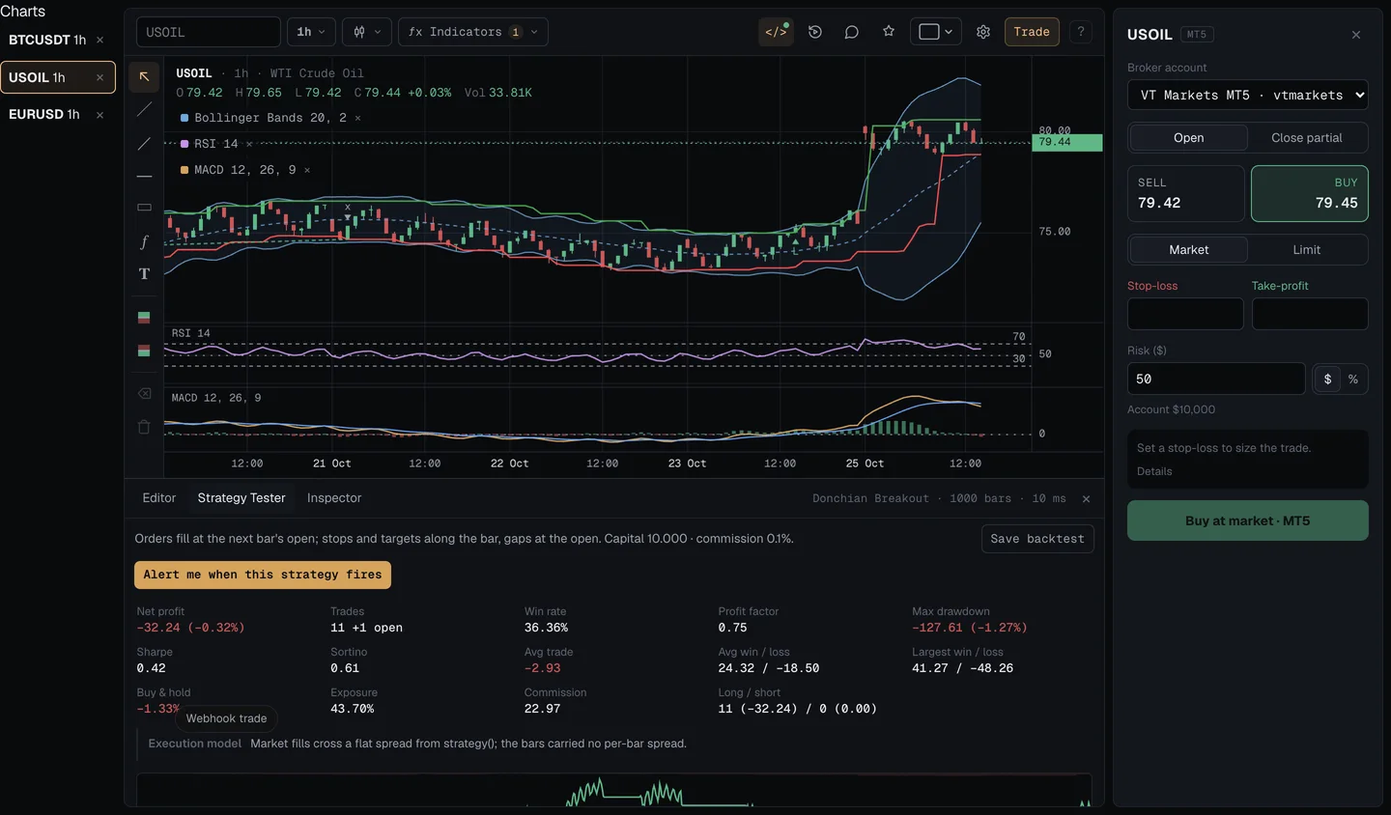Select Market order type

pyautogui.click(x=1188, y=250)
